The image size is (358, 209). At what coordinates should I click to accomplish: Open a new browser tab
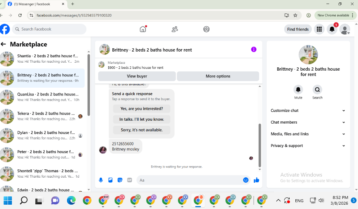(73, 4)
